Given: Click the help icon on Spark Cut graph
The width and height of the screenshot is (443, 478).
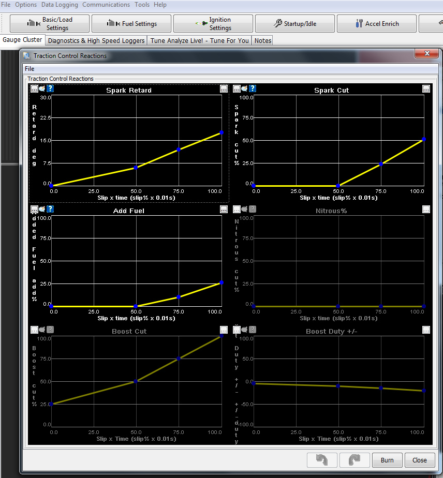Looking at the screenshot, I should (x=253, y=88).
